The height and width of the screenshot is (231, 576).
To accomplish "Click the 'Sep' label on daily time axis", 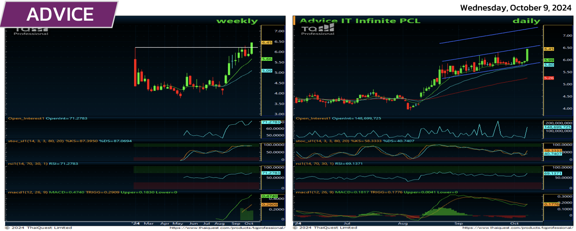I will [458, 223].
